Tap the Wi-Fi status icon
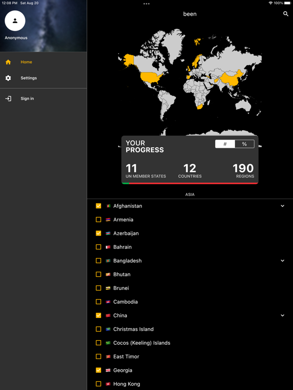This screenshot has width=293, height=390. pyautogui.click(x=271, y=3)
